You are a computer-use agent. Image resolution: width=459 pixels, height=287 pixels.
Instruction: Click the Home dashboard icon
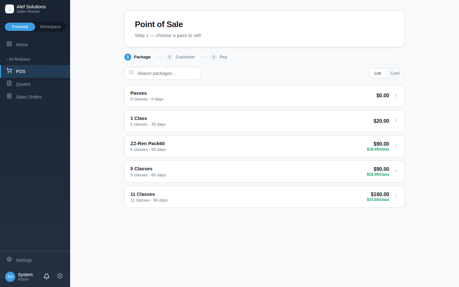[9, 44]
